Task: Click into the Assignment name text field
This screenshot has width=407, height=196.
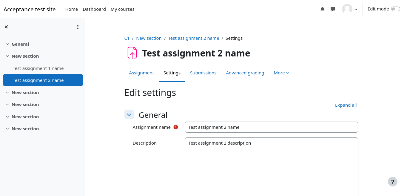Action: click(271, 127)
